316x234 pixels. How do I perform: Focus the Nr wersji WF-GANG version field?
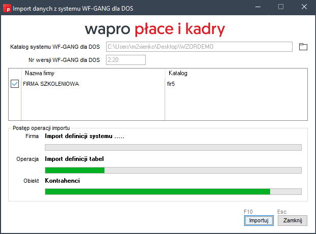126,60
